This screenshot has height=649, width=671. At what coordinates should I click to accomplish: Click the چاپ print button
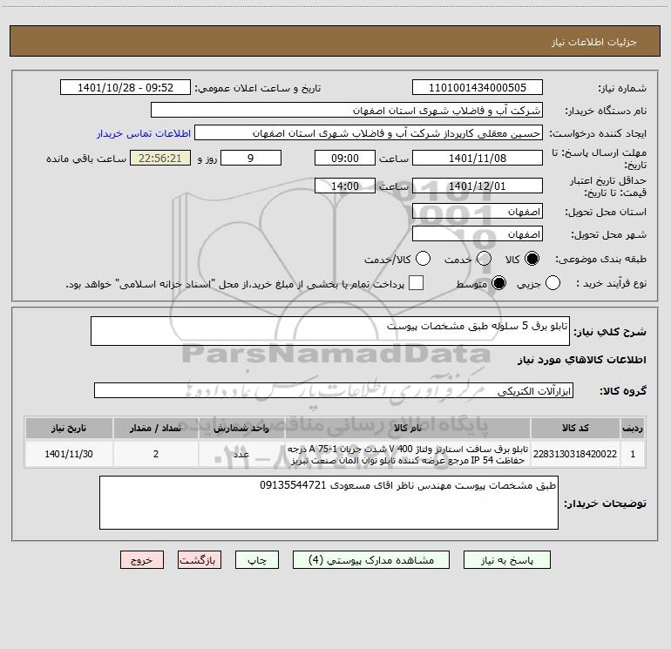pyautogui.click(x=257, y=560)
